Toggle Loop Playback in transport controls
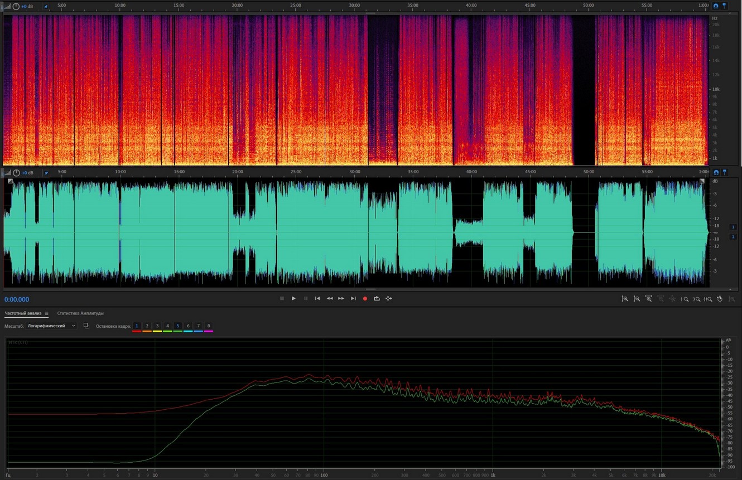This screenshot has height=480, width=742. click(x=377, y=299)
